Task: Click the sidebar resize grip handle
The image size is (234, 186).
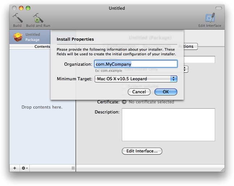Action: 73,168
